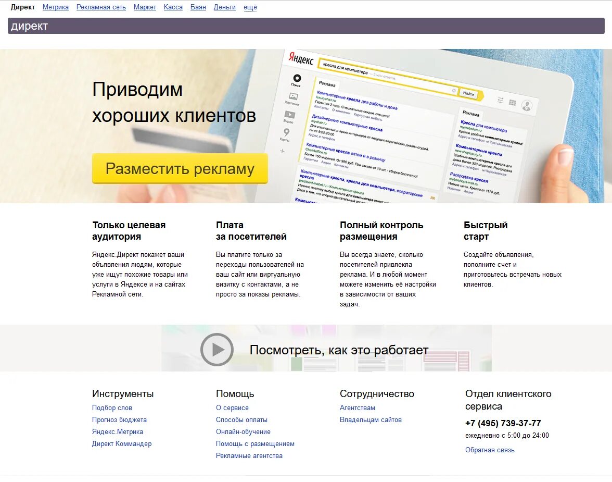612x482 pixels.
Task: Open the Деньги navigation link
Action: [225, 7]
